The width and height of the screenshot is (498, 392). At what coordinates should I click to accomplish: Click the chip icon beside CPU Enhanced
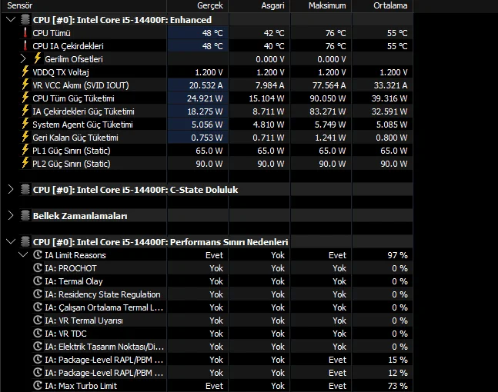coord(25,20)
